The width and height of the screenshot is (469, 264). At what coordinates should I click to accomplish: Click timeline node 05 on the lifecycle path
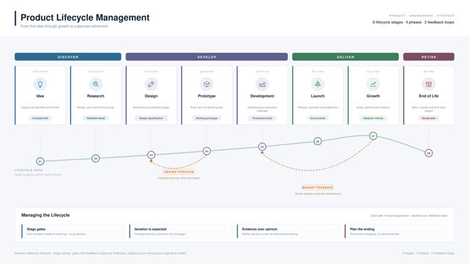point(262,147)
